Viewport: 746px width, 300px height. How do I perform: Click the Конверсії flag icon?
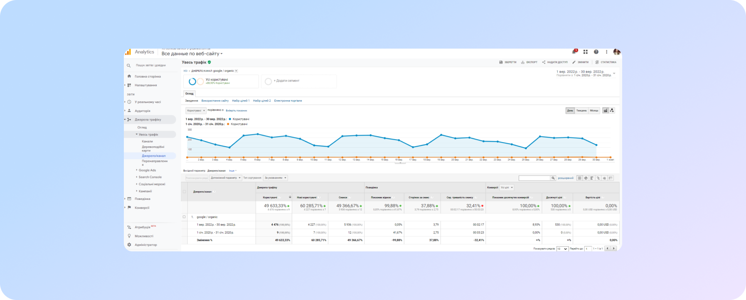[x=129, y=207]
